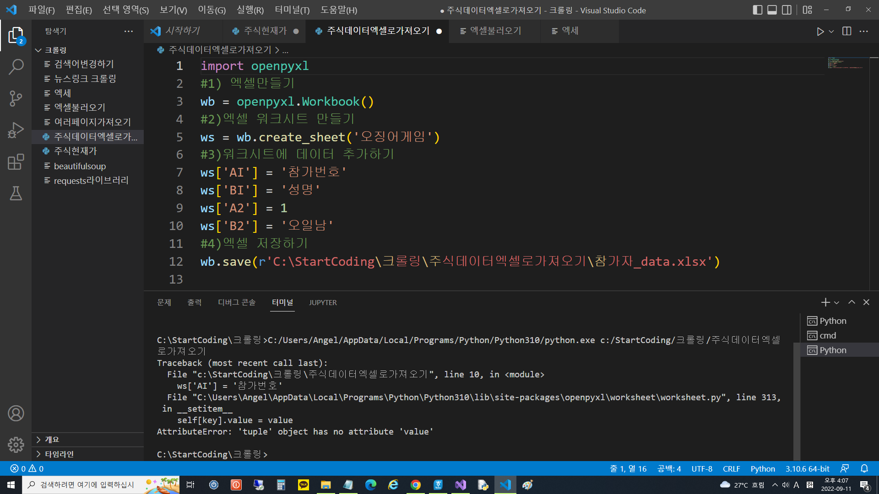Open the Explorer view in activity bar
879x494 pixels.
coord(16,35)
